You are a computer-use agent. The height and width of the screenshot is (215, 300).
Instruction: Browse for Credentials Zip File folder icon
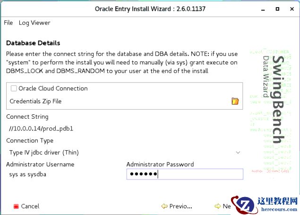[235, 101]
